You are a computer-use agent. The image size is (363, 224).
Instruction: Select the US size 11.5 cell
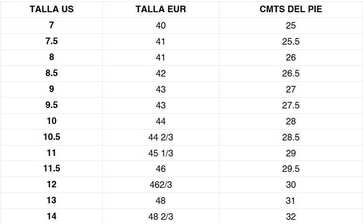point(52,169)
